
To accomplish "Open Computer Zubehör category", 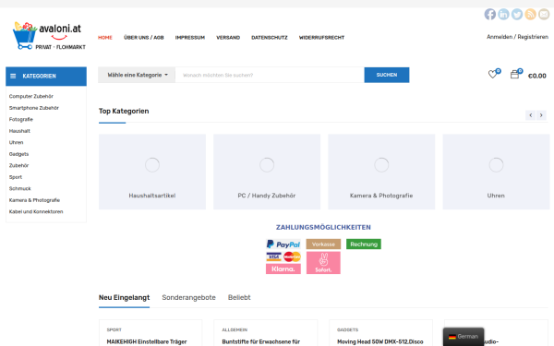I will tap(31, 96).
